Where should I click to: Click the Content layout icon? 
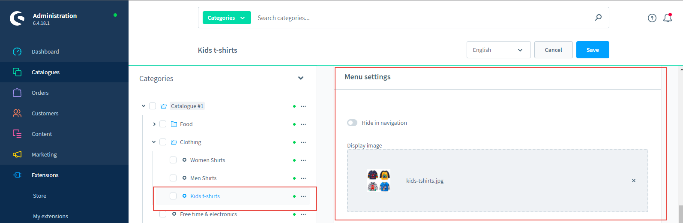point(17,134)
